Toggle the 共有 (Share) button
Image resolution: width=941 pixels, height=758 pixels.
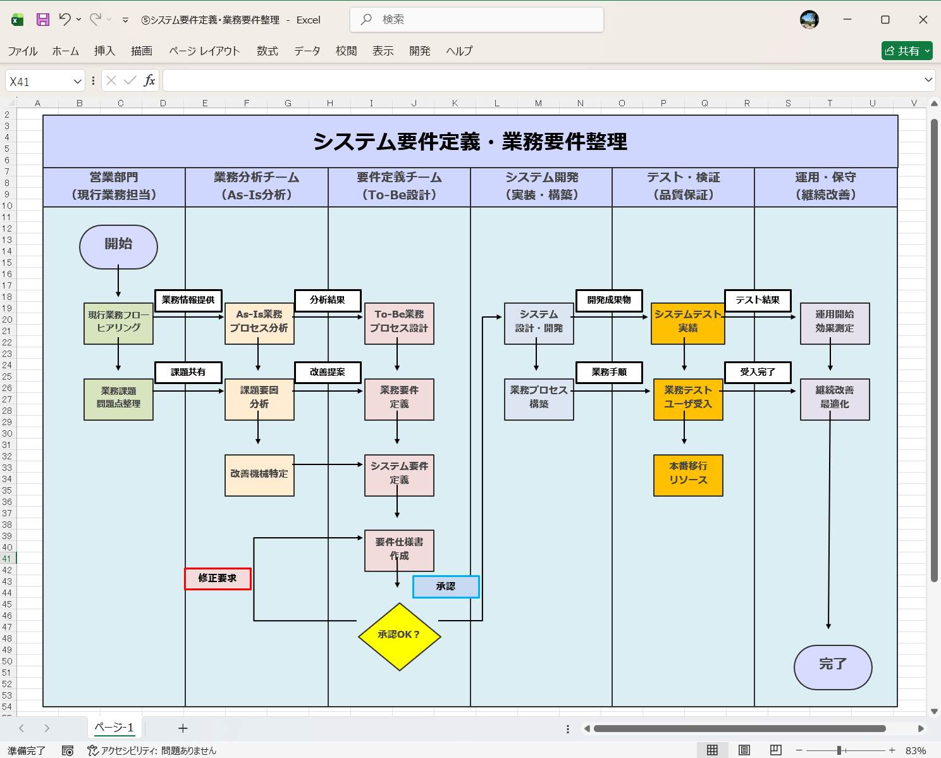coord(907,51)
